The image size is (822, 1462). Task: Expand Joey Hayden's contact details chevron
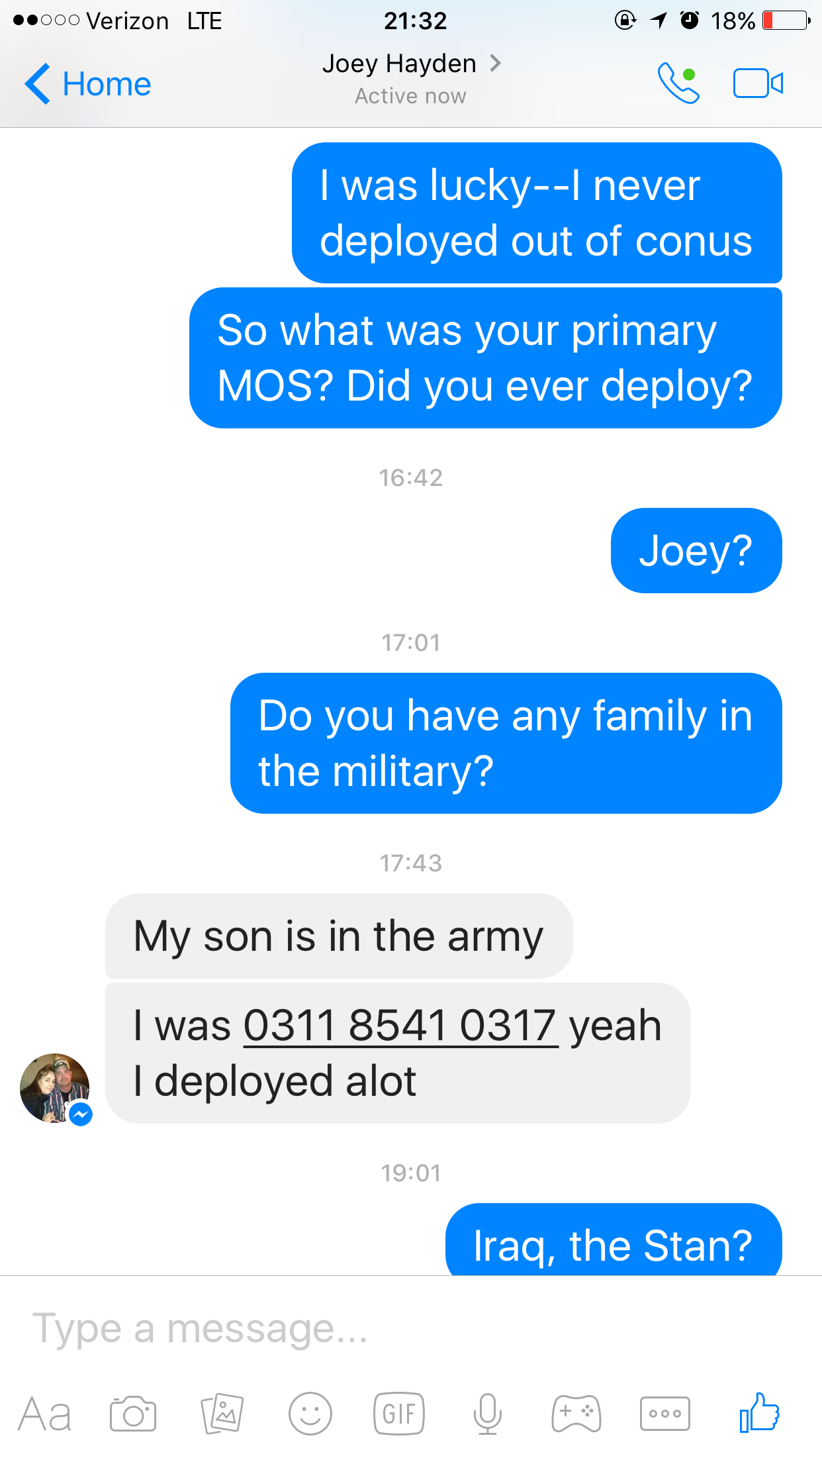pos(495,64)
